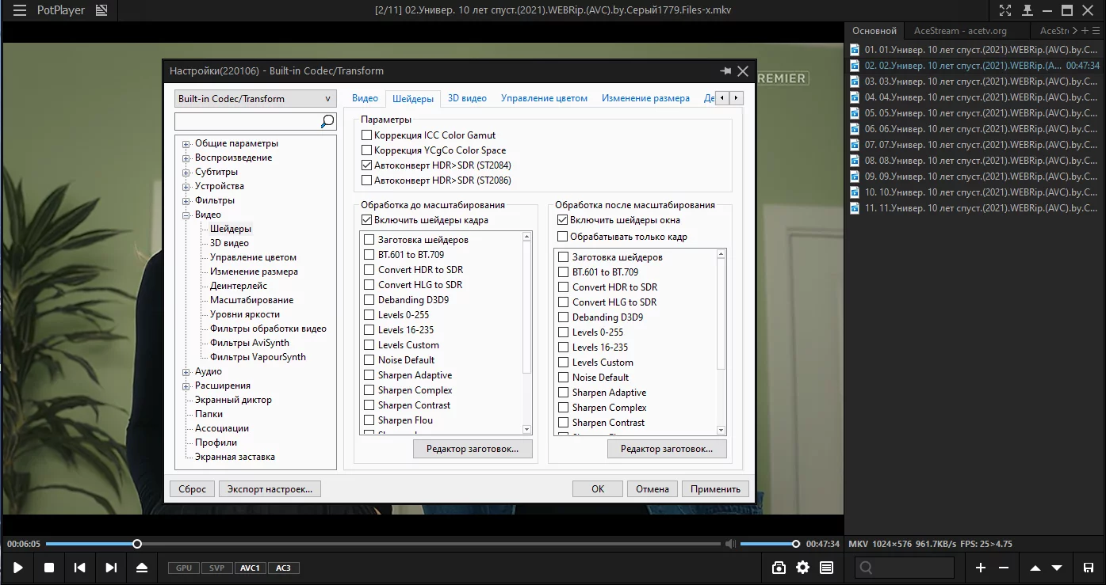The width and height of the screenshot is (1106, 585).
Task: Toggle the SVP indicator badge
Action: [x=216, y=568]
